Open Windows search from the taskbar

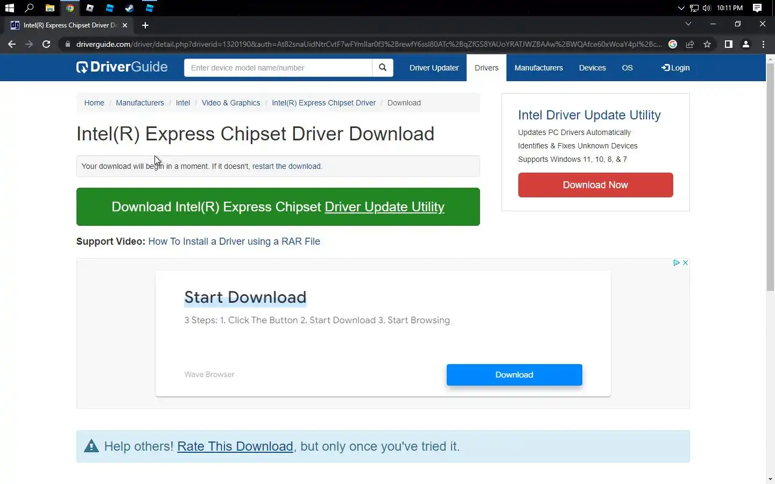point(30,8)
